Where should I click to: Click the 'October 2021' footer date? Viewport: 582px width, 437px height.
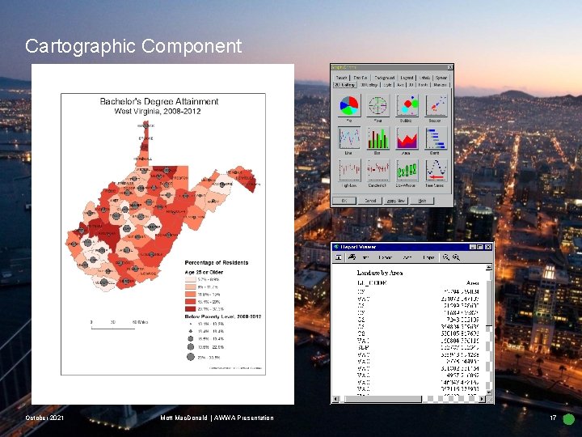44,418
